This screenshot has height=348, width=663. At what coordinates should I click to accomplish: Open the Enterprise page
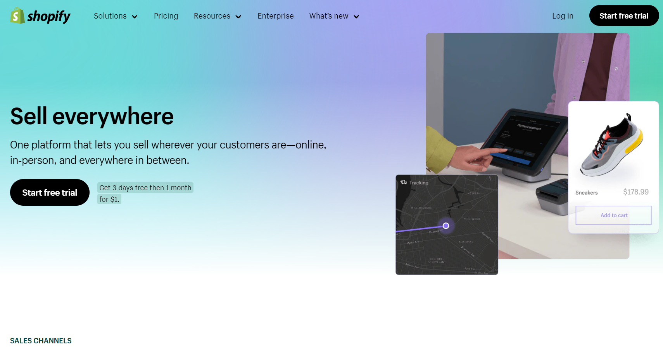coord(276,16)
